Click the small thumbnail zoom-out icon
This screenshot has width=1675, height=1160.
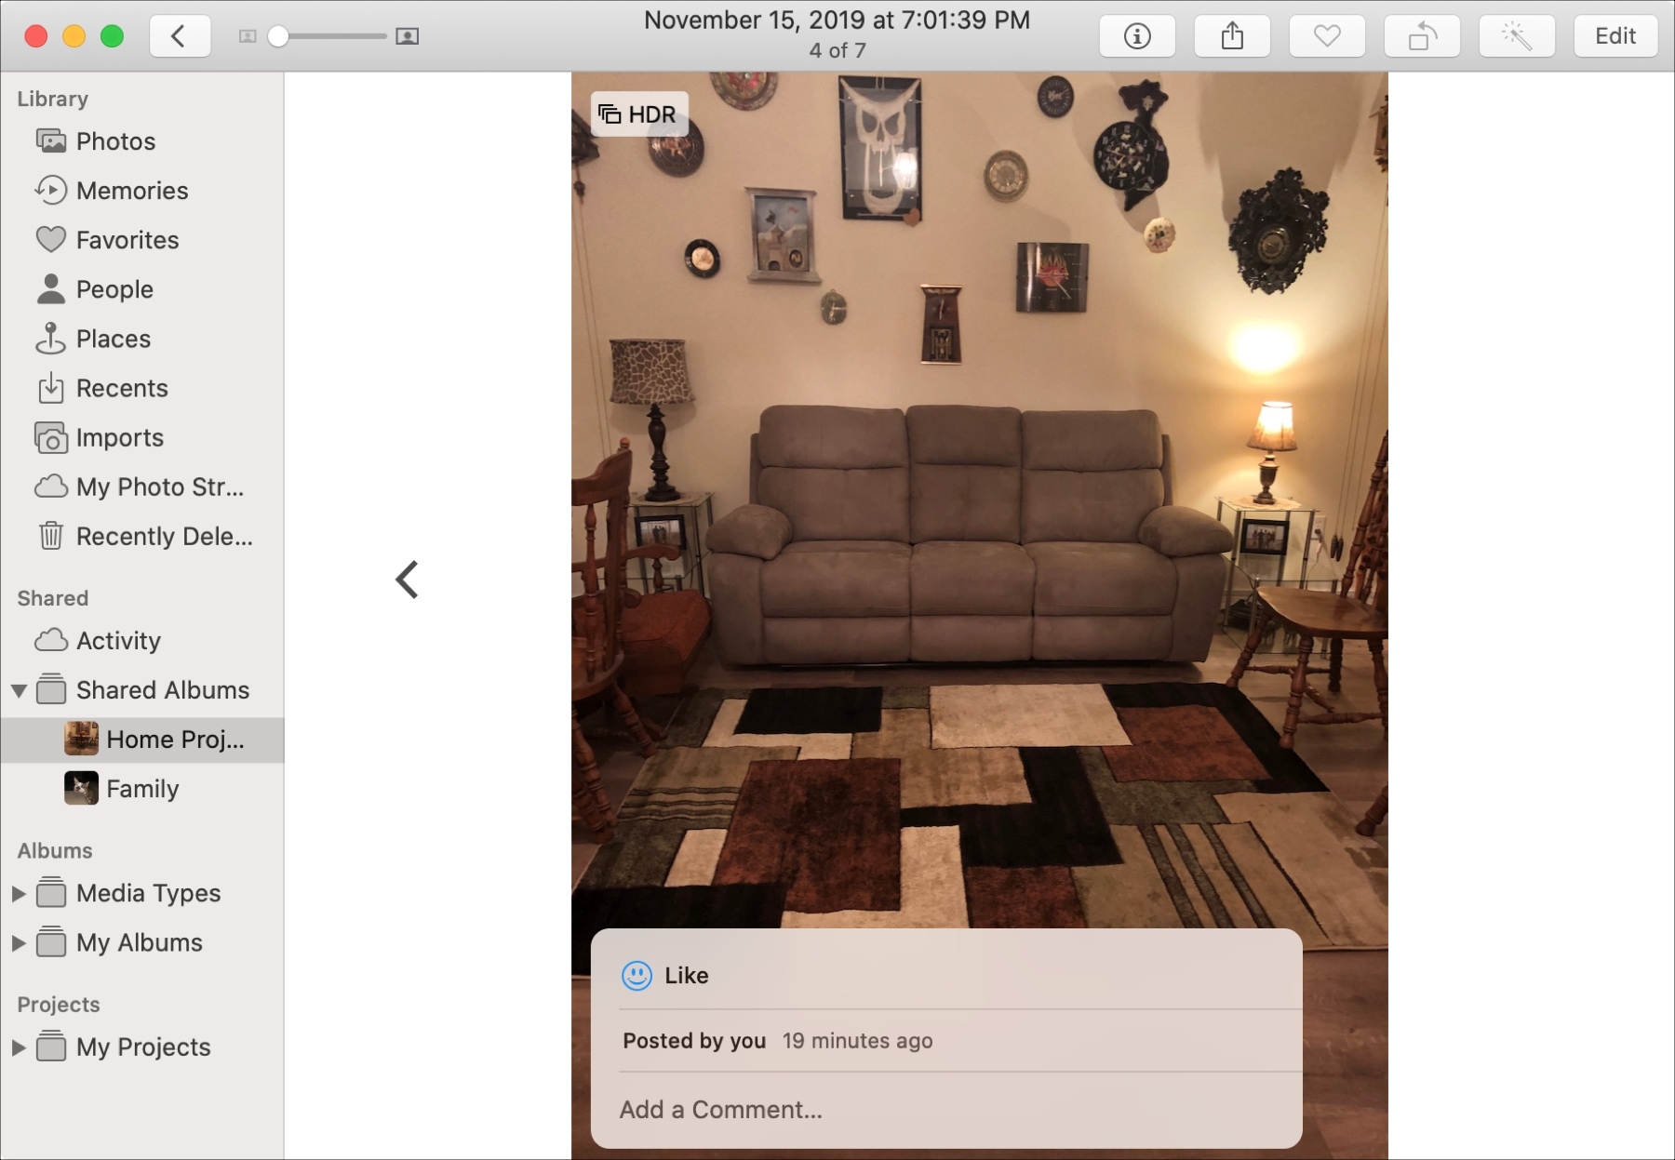247,36
